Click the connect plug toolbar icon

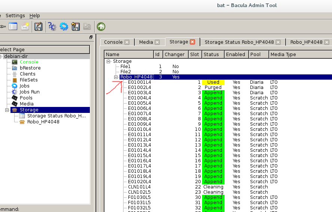pyautogui.click(x=3, y=27)
